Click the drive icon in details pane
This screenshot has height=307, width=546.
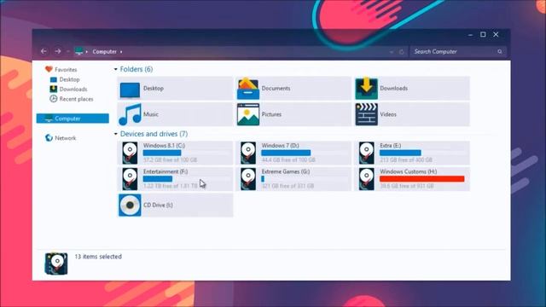56,264
